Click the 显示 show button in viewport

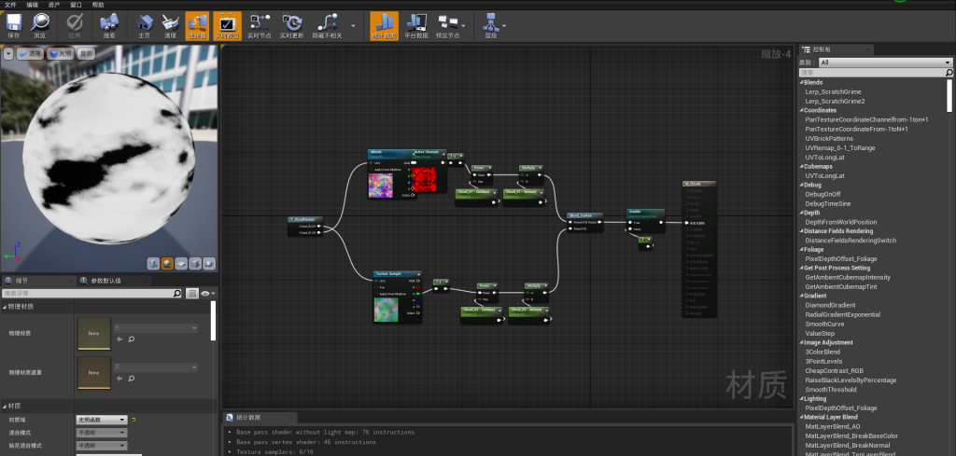coord(87,53)
